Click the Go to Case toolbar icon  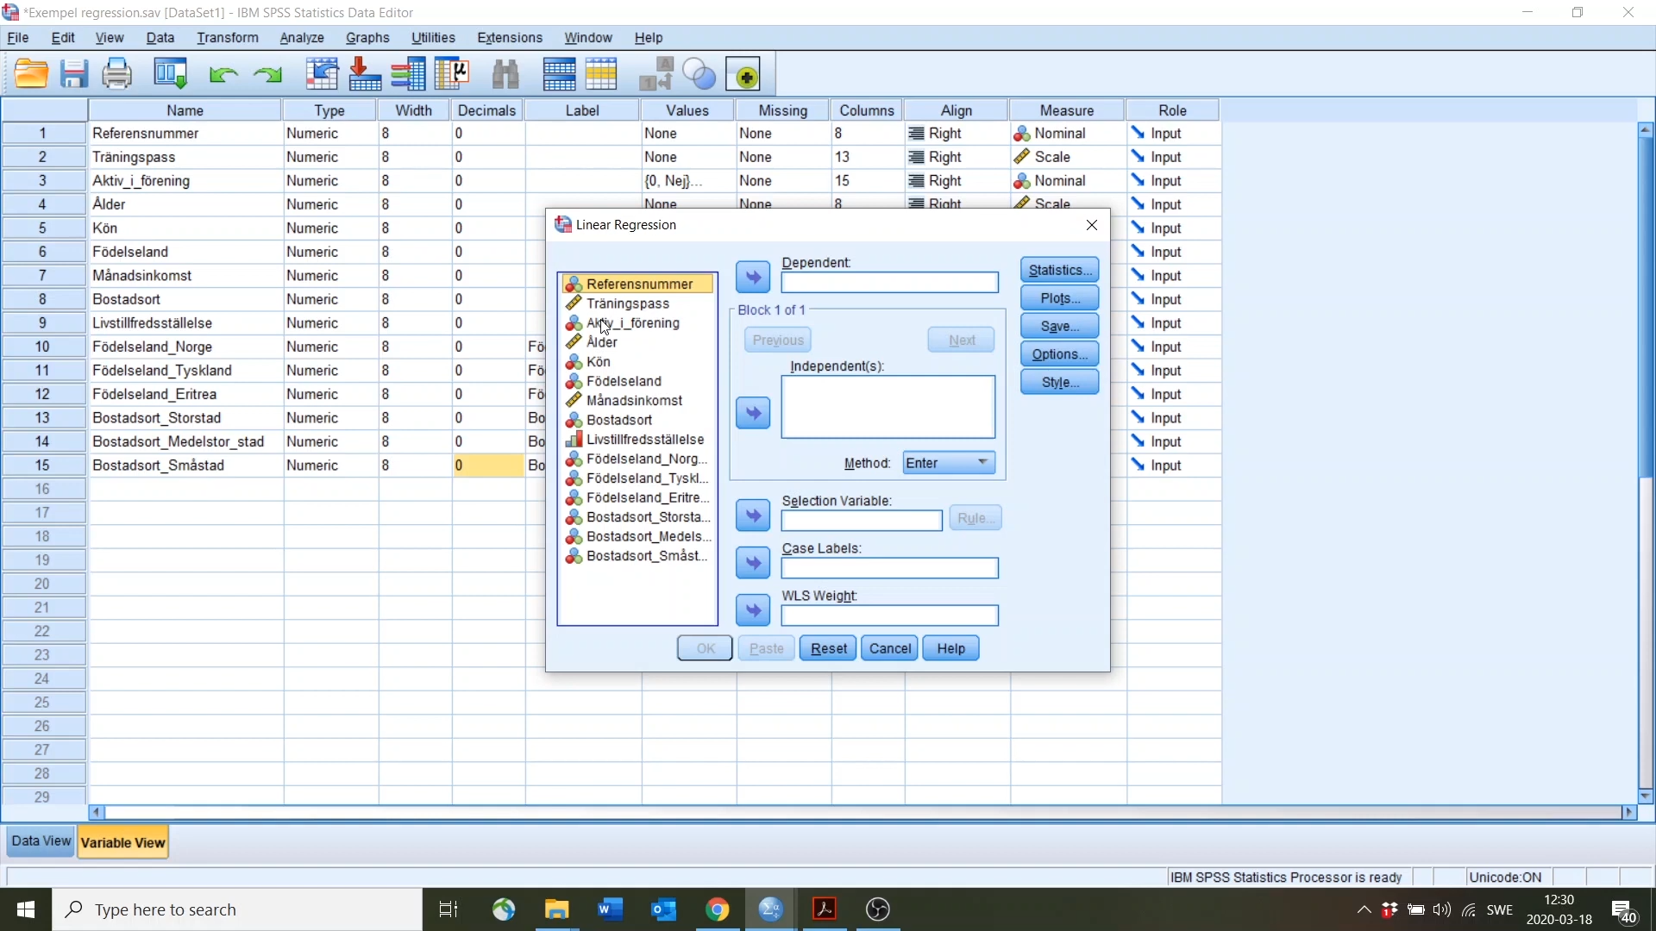(x=322, y=75)
